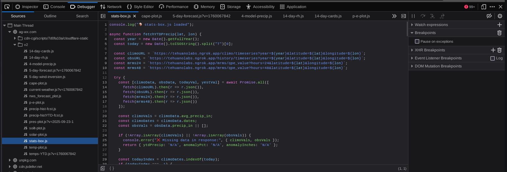507x172 pixels.
Task: Show more source tabs with chevron
Action: click(x=394, y=16)
